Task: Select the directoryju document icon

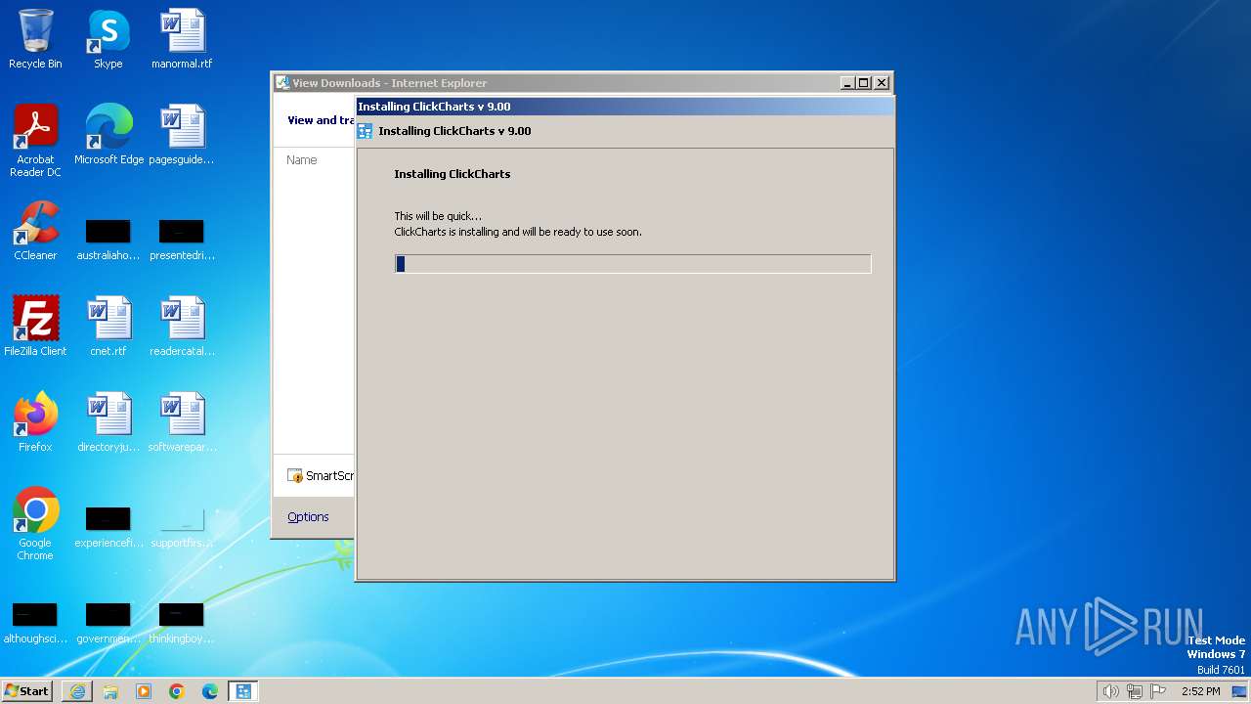Action: point(108,422)
